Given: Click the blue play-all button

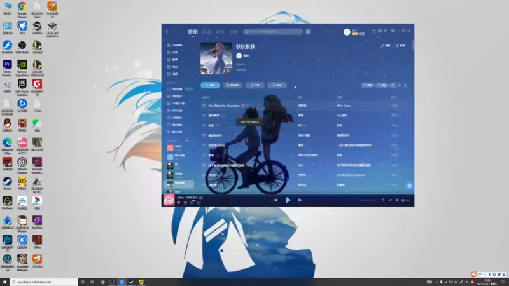Looking at the screenshot, I should 211,85.
